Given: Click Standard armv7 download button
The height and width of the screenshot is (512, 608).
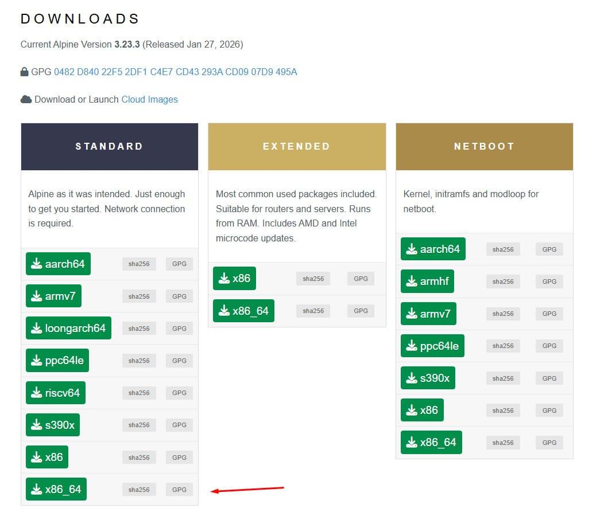Looking at the screenshot, I should click(x=53, y=296).
